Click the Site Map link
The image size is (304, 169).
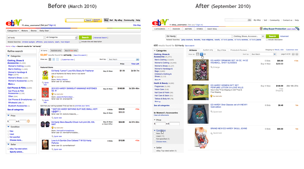[x=137, y=25]
